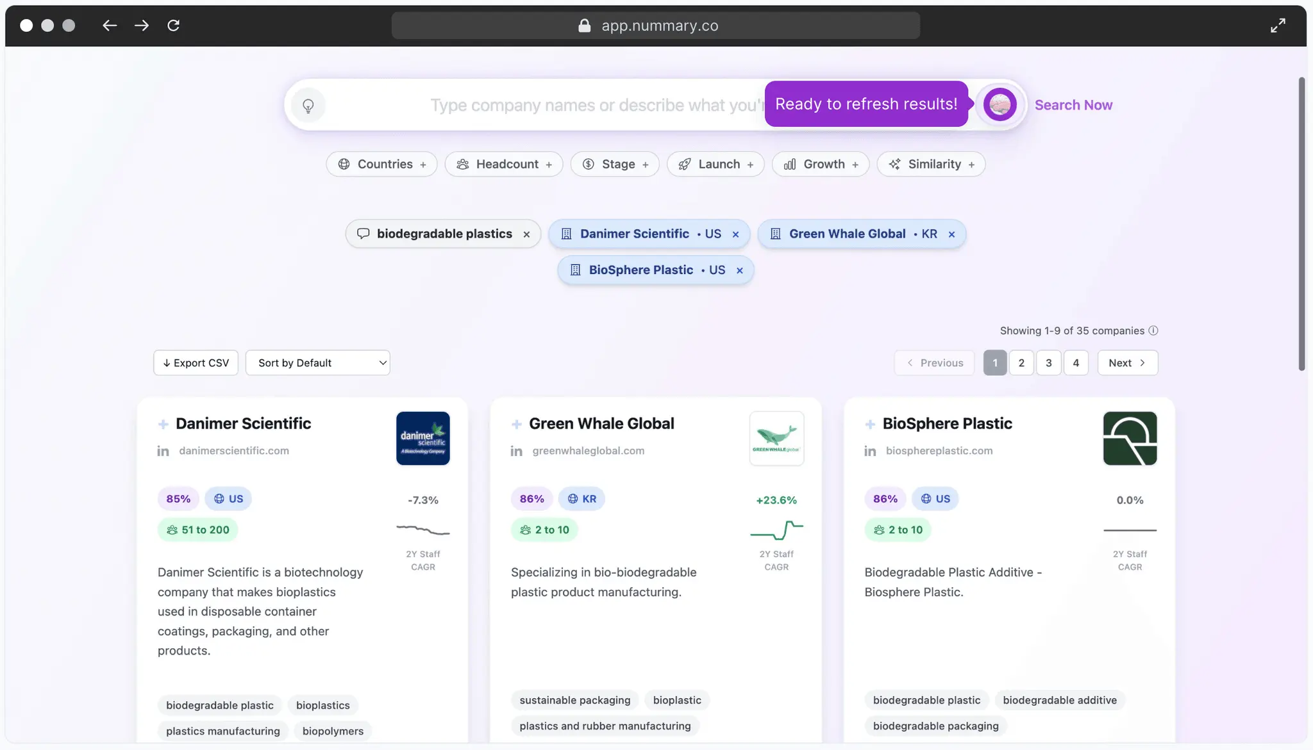
Task: Click the building icon in Green Whale Global chip
Action: tap(775, 234)
